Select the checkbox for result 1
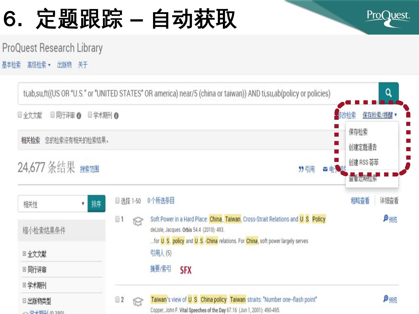The height and width of the screenshot is (314, 419). click(117, 219)
